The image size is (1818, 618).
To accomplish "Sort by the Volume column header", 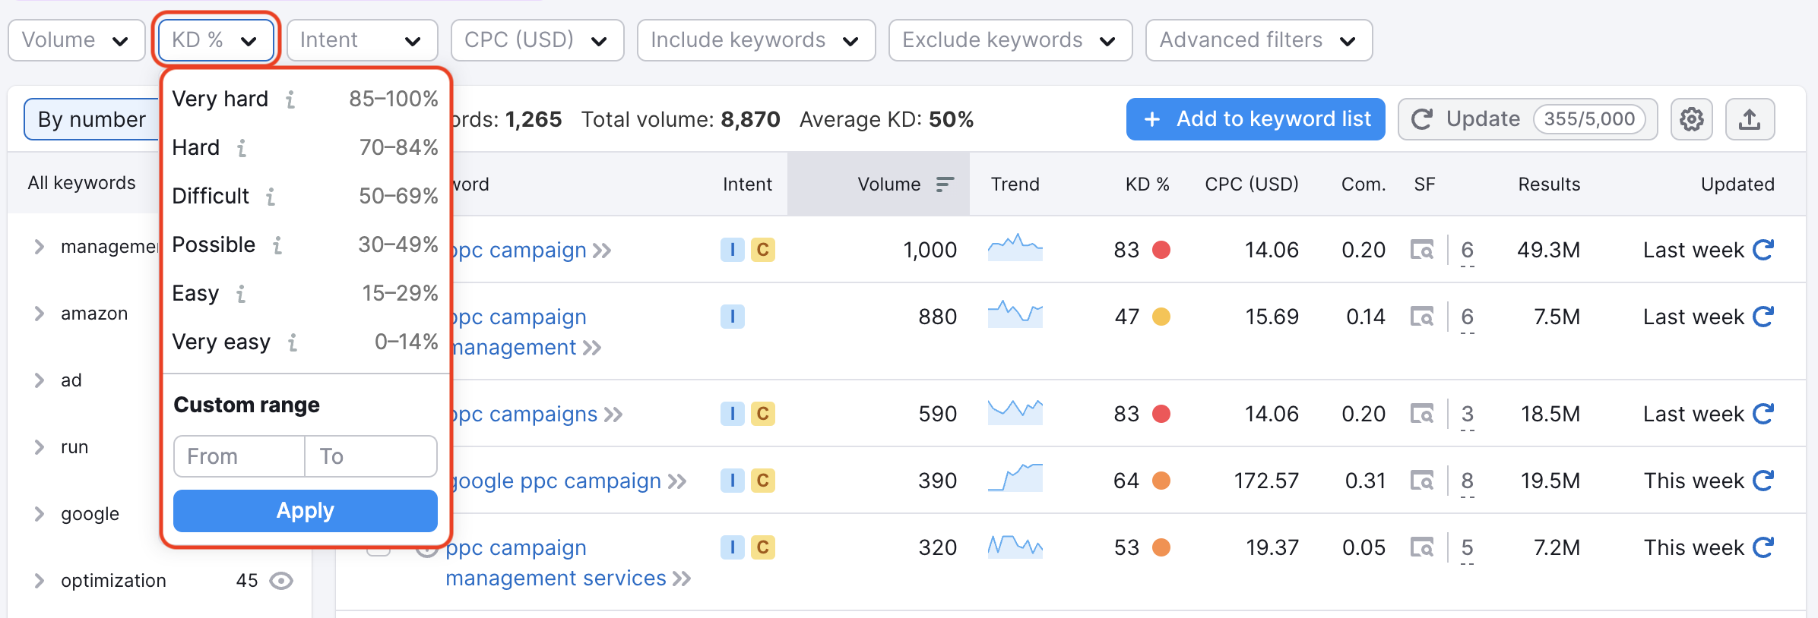I will [879, 184].
